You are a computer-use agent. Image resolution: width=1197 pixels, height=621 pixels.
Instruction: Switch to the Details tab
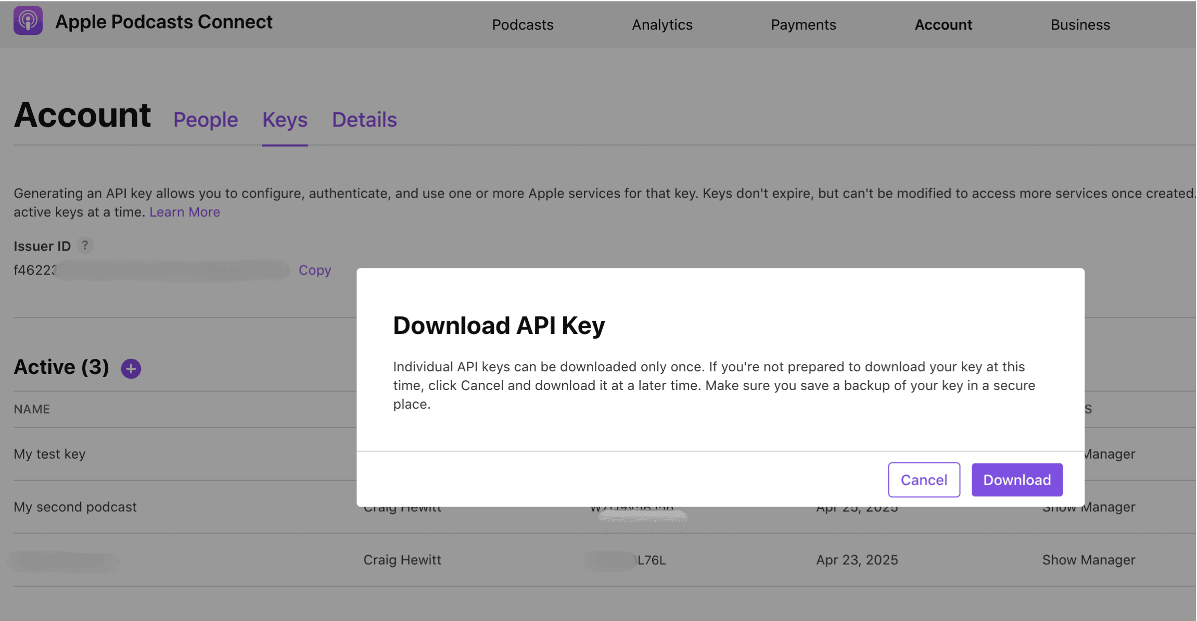click(364, 120)
